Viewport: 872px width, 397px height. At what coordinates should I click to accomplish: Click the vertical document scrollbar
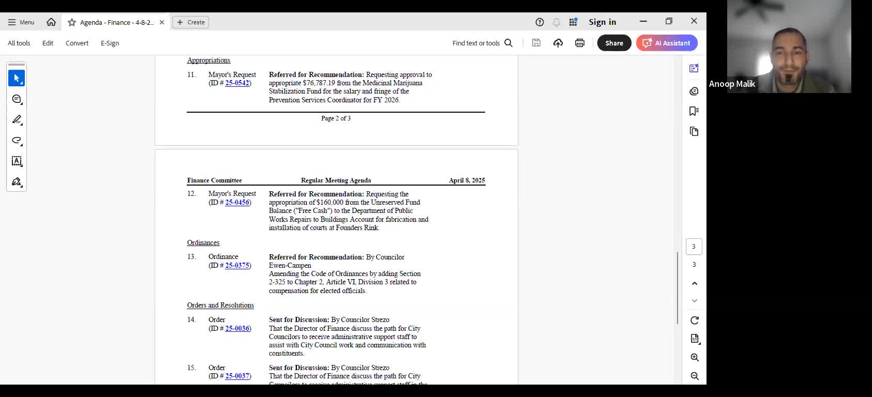click(678, 287)
